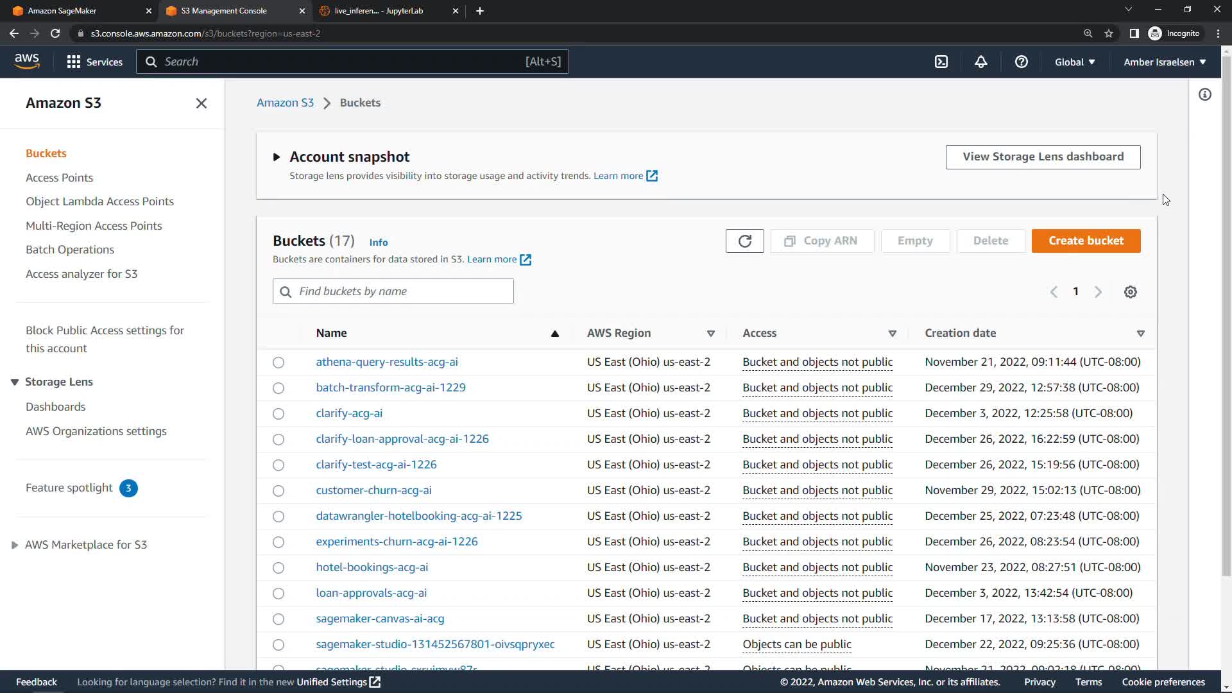1232x693 pixels.
Task: Open Access Points in the sidebar
Action: 59,178
